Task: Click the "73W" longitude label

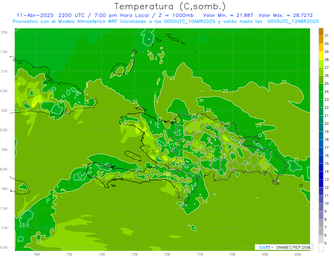Action: click(x=134, y=254)
